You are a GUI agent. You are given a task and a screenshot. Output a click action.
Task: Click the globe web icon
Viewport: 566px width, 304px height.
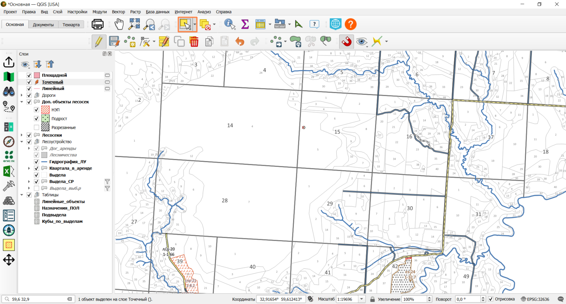(x=336, y=24)
